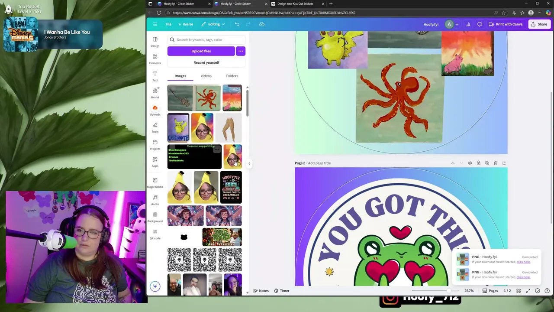Switch to the Folders tab
554x312 pixels.
[232, 76]
